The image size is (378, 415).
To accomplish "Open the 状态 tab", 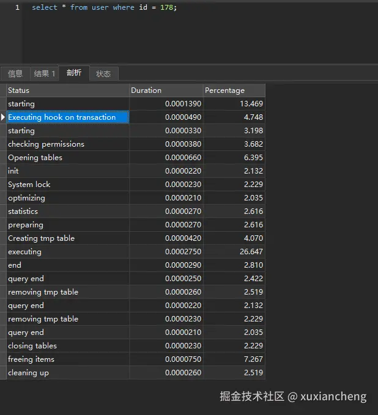I will point(103,73).
